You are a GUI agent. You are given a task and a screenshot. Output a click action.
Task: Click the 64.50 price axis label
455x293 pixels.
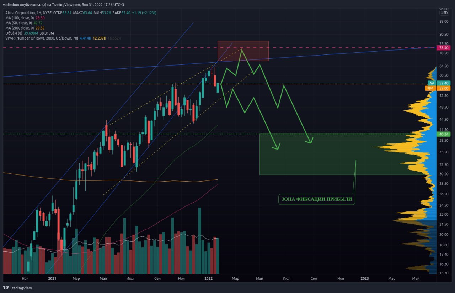click(444, 66)
